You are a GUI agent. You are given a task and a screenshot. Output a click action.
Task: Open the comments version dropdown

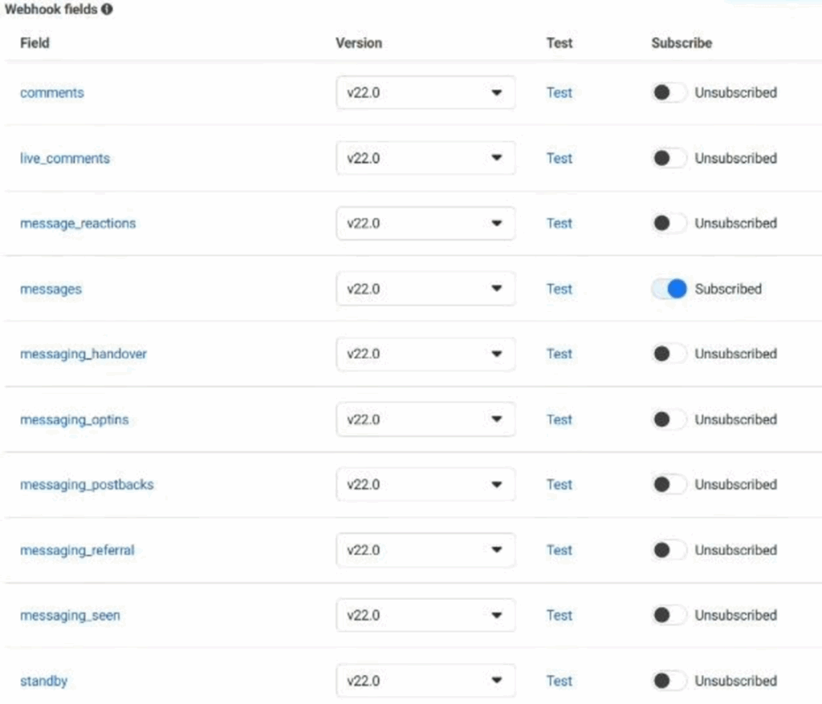coord(425,93)
